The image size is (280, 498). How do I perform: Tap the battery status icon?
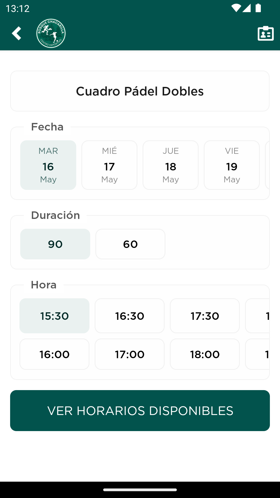coord(258,8)
